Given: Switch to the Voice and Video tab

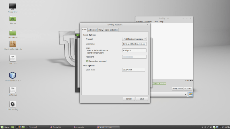Looking at the screenshot, I should point(111,30).
